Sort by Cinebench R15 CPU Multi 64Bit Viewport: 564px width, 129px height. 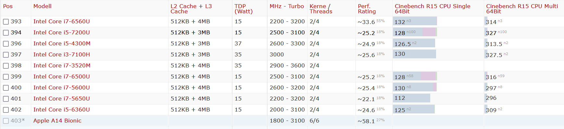[522, 9]
